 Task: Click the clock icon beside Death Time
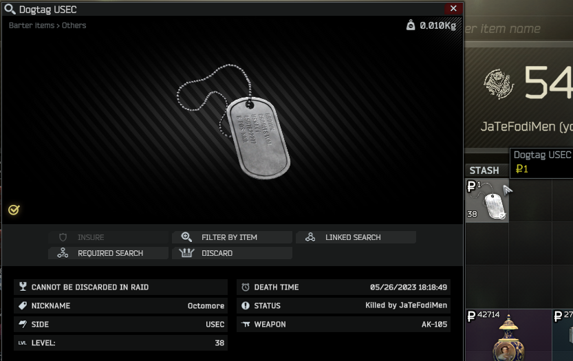tap(246, 287)
